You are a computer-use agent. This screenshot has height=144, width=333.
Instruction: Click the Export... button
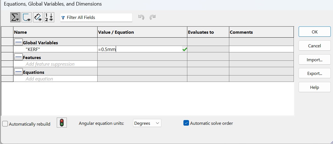315,73
